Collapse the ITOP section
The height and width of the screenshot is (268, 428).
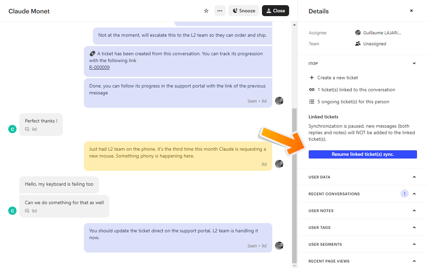tap(414, 63)
